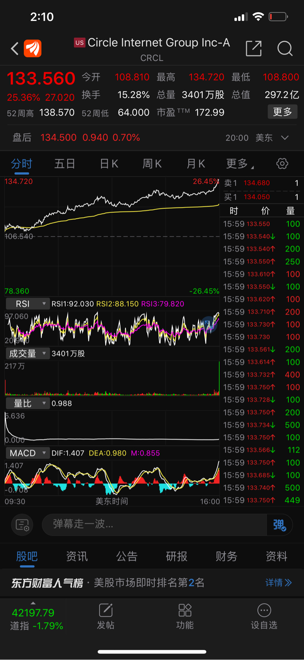Tap the 52周高 138.570 value
Screen dimensions: 304x660
[57, 112]
